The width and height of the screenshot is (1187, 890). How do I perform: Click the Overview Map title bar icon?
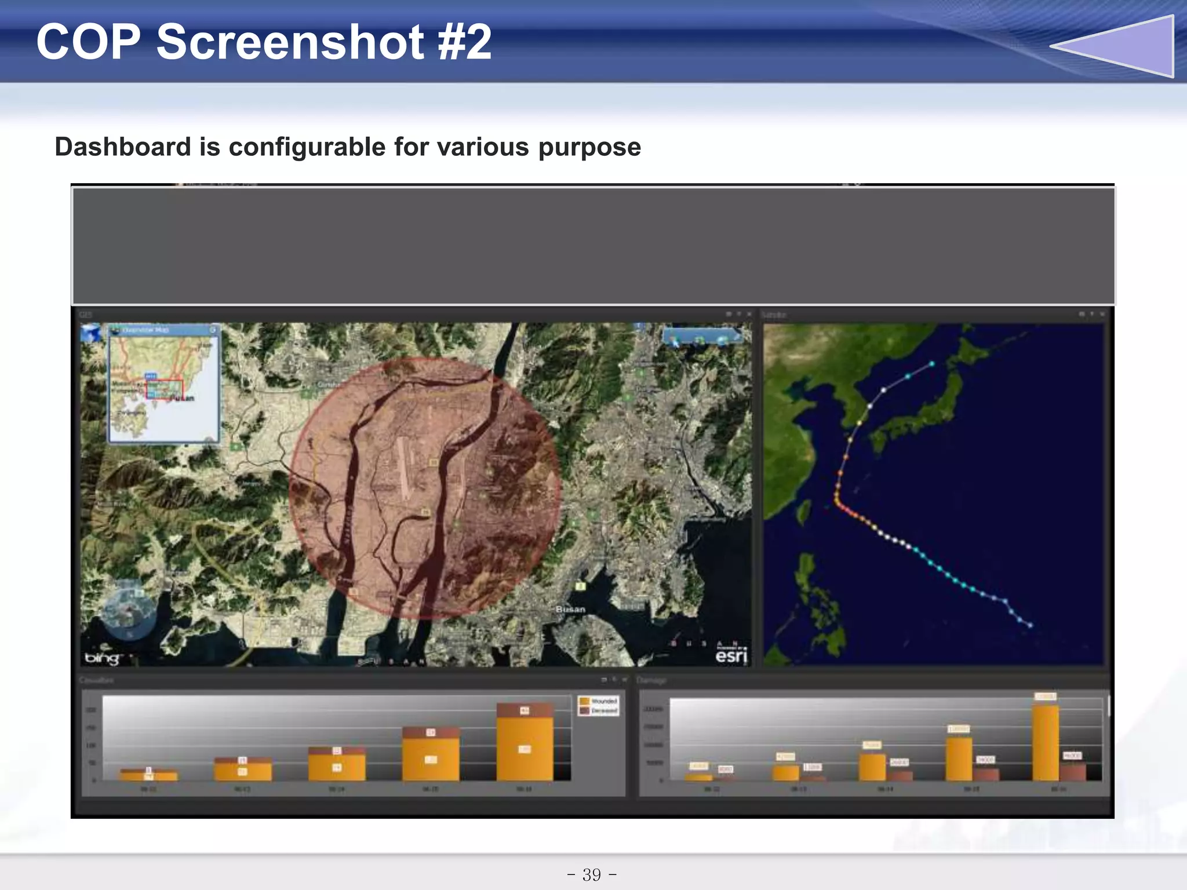[x=115, y=330]
